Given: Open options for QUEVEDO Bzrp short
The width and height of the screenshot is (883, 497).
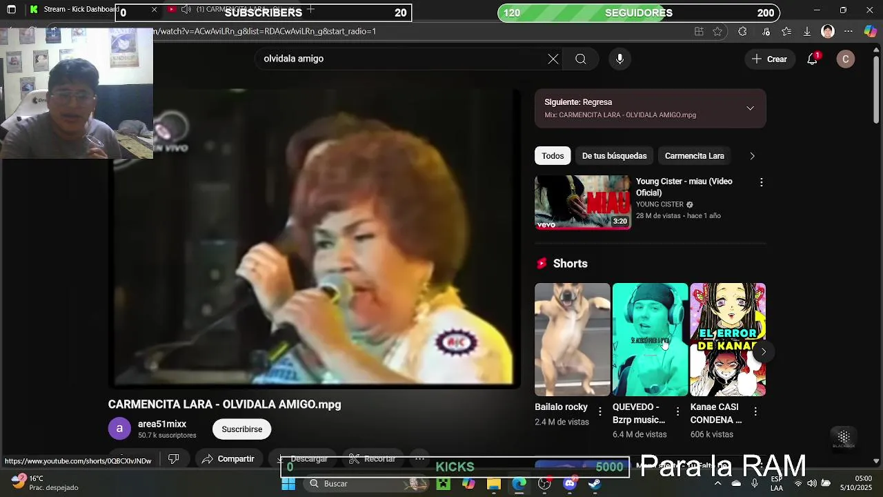Looking at the screenshot, I should 677,411.
